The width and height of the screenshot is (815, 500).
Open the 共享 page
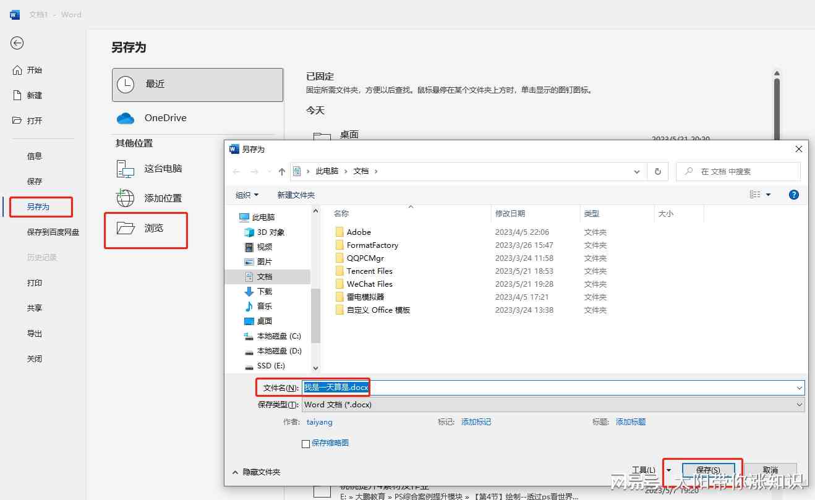click(35, 308)
